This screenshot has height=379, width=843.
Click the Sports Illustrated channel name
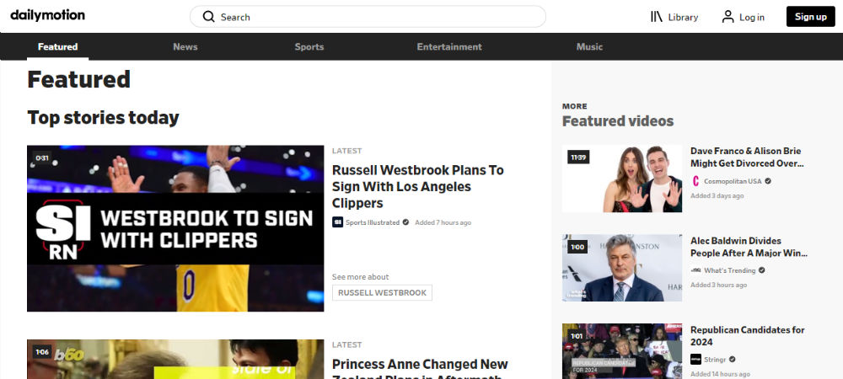coord(373,222)
